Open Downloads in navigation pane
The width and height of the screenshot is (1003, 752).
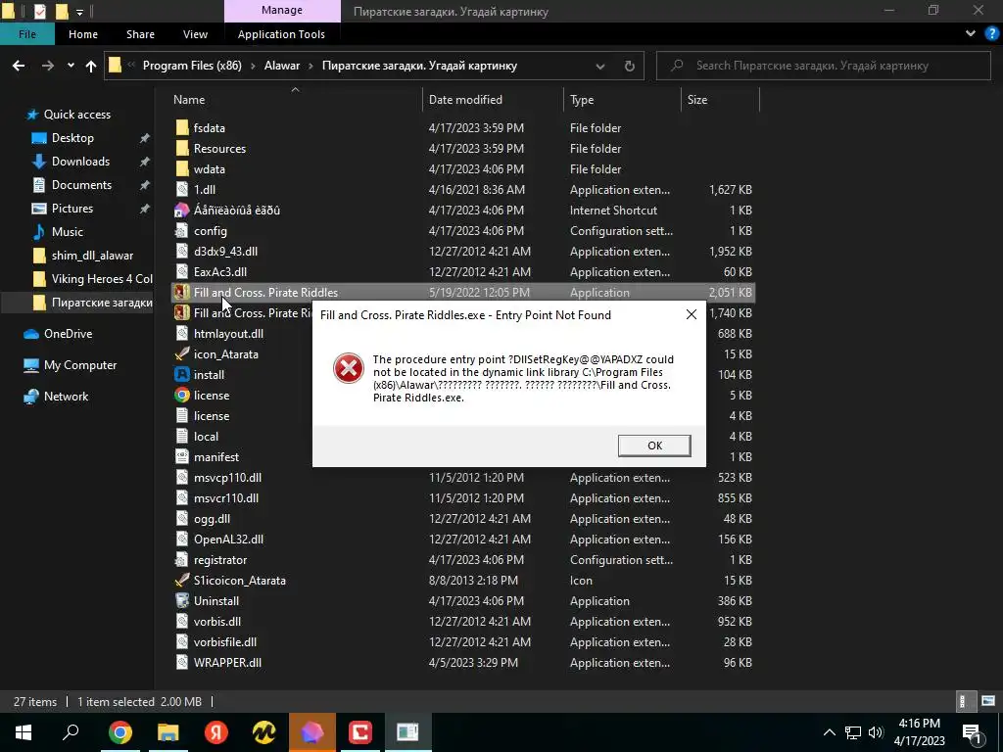(x=80, y=162)
